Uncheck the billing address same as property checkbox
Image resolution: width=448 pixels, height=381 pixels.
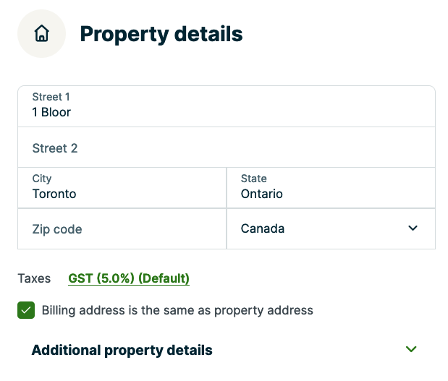tap(26, 310)
